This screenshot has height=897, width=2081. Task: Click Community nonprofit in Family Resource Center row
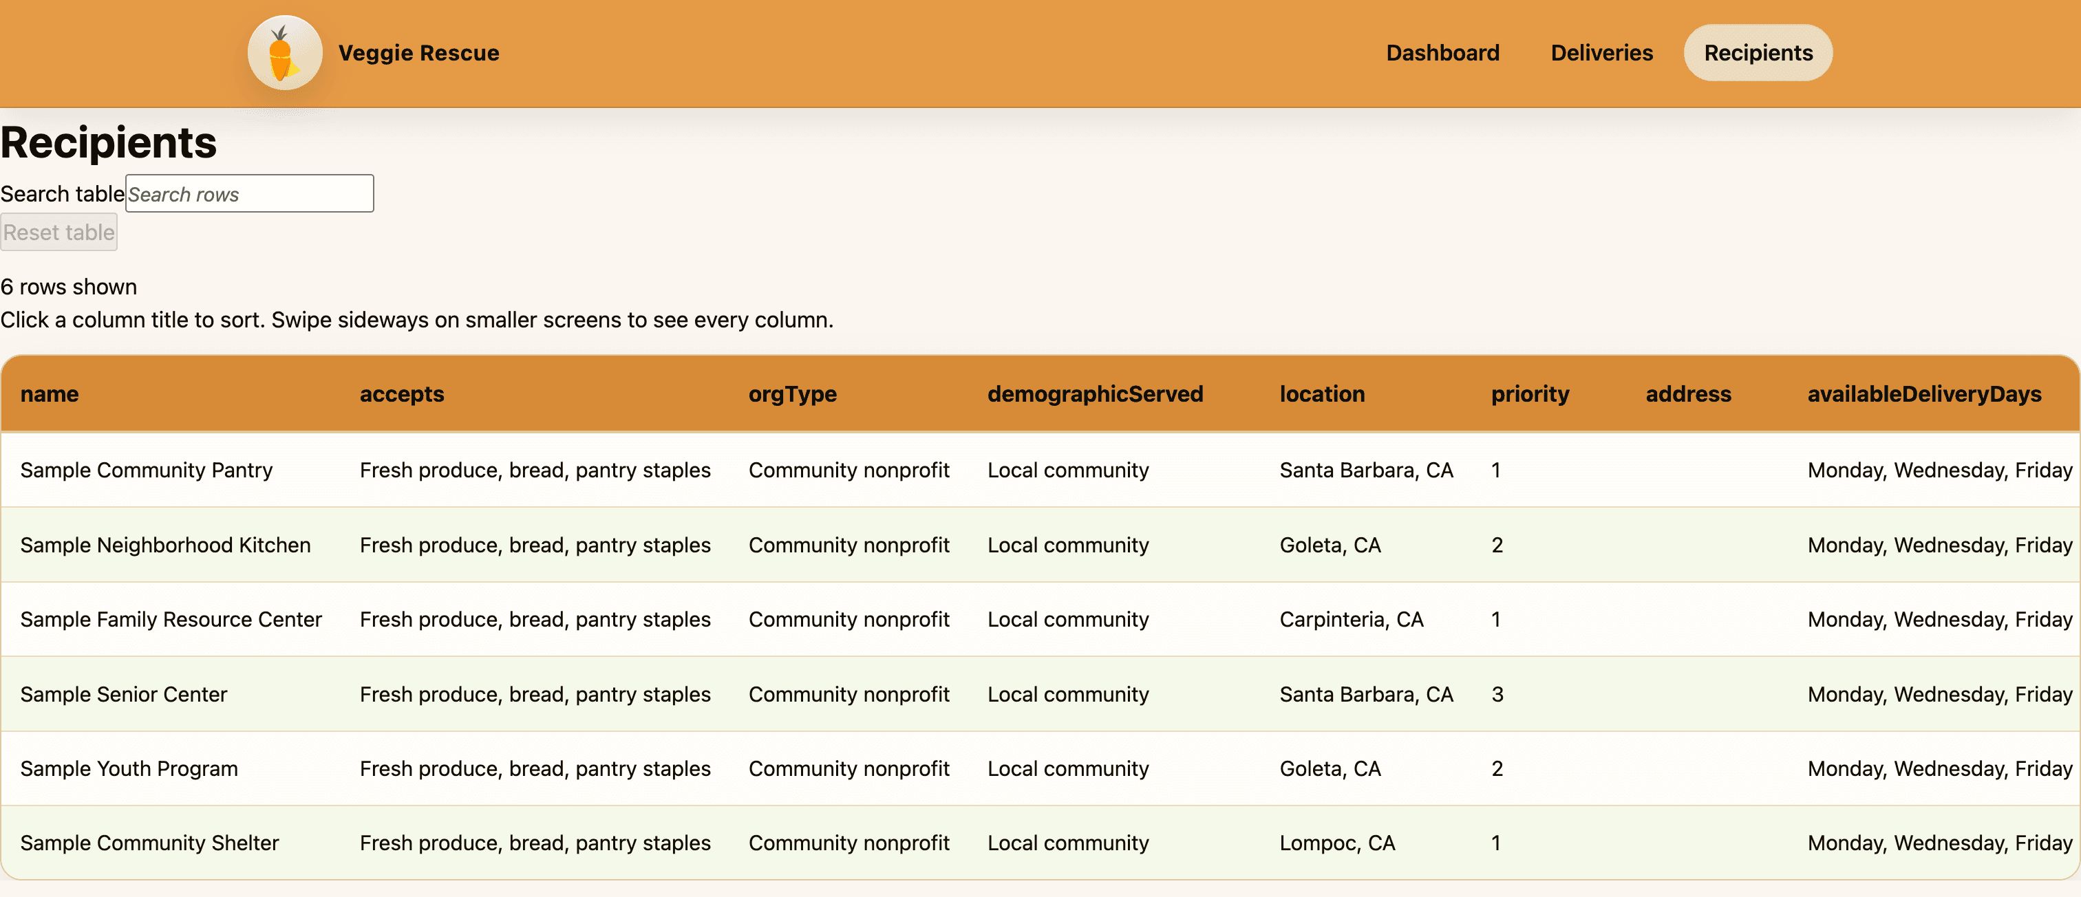(849, 619)
